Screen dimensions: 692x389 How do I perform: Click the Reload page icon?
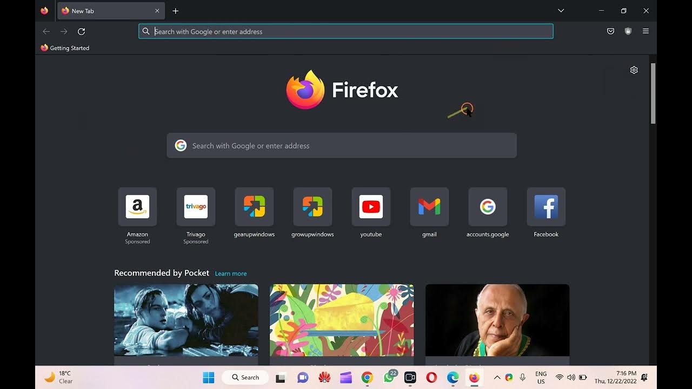tap(81, 31)
